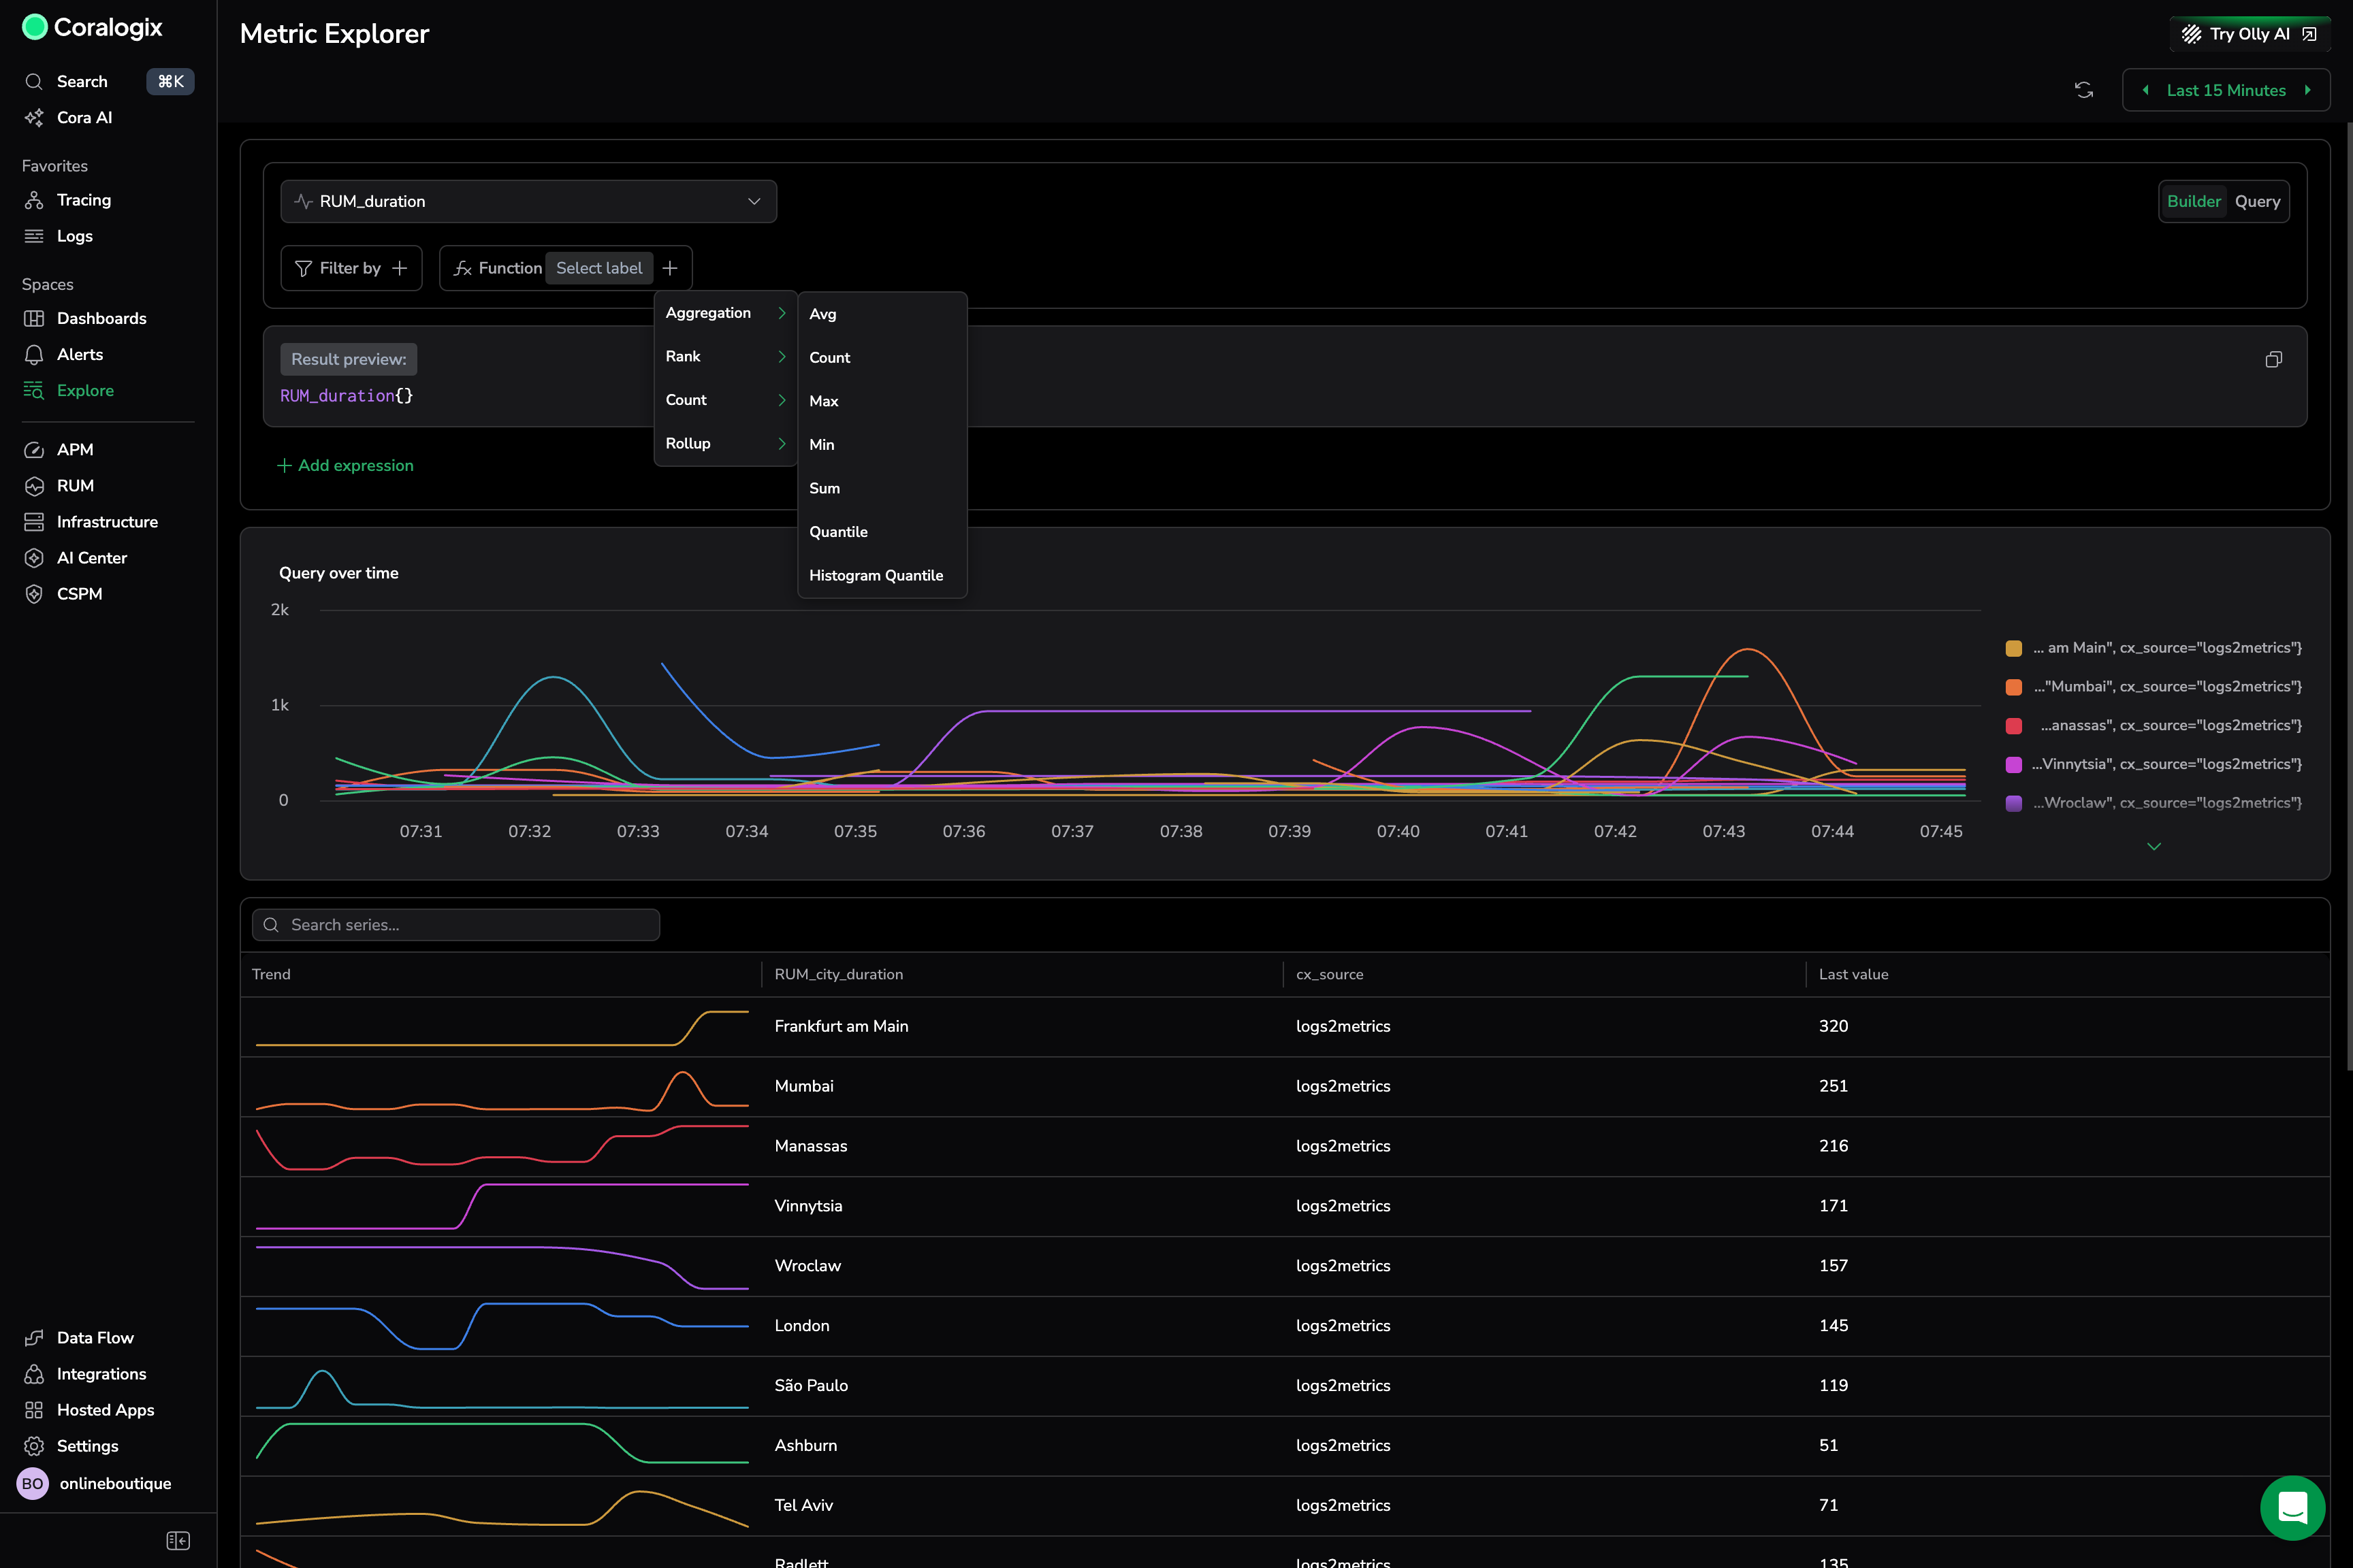The height and width of the screenshot is (1568, 2353).
Task: Open the chat support bubble
Action: [x=2292, y=1507]
